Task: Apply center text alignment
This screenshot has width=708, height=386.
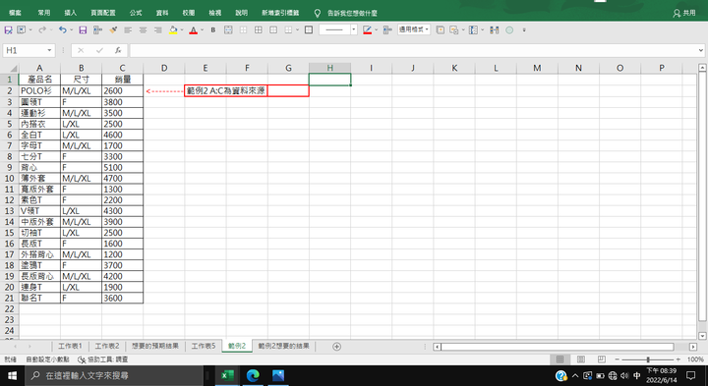Action: click(x=144, y=29)
